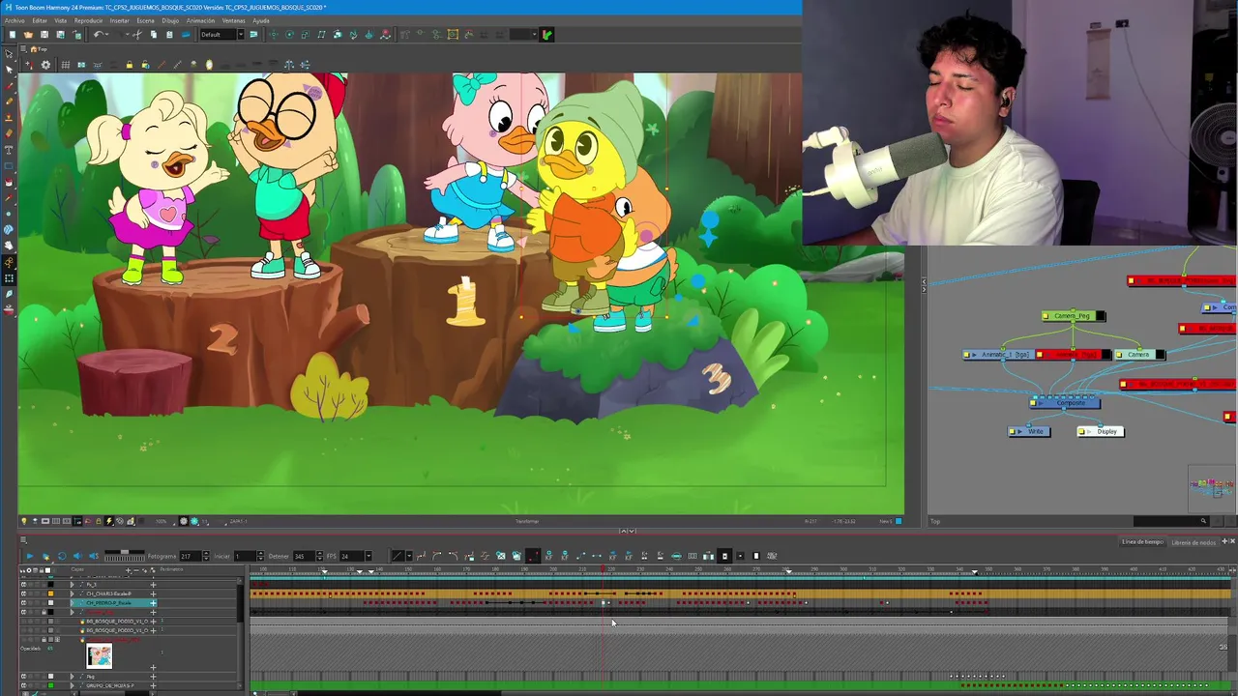This screenshot has width=1238, height=696.
Task: Click the straight line interpolation icon in timeline toolbar
Action: coord(397,556)
